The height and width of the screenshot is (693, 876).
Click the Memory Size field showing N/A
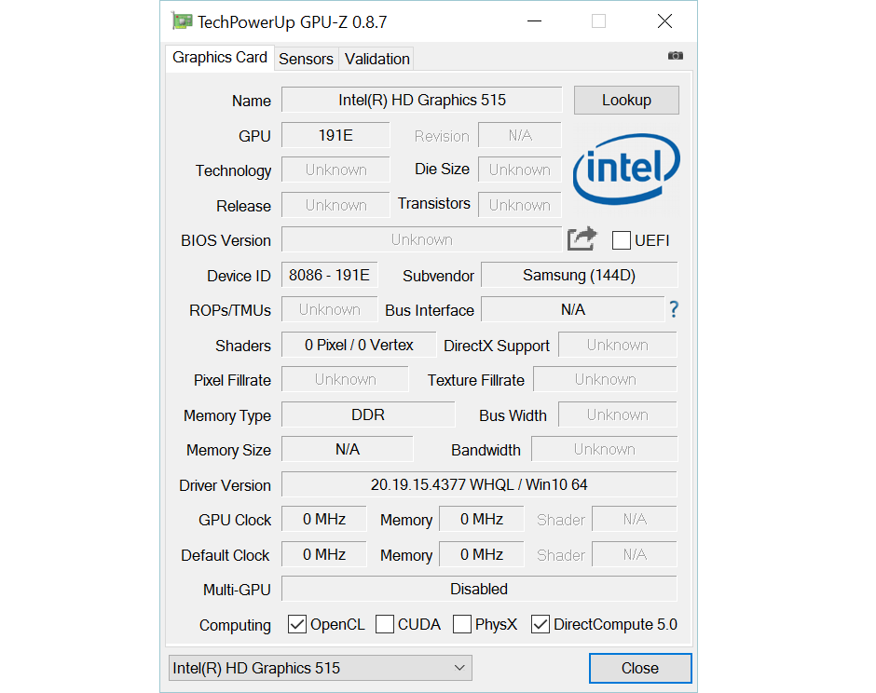point(348,450)
